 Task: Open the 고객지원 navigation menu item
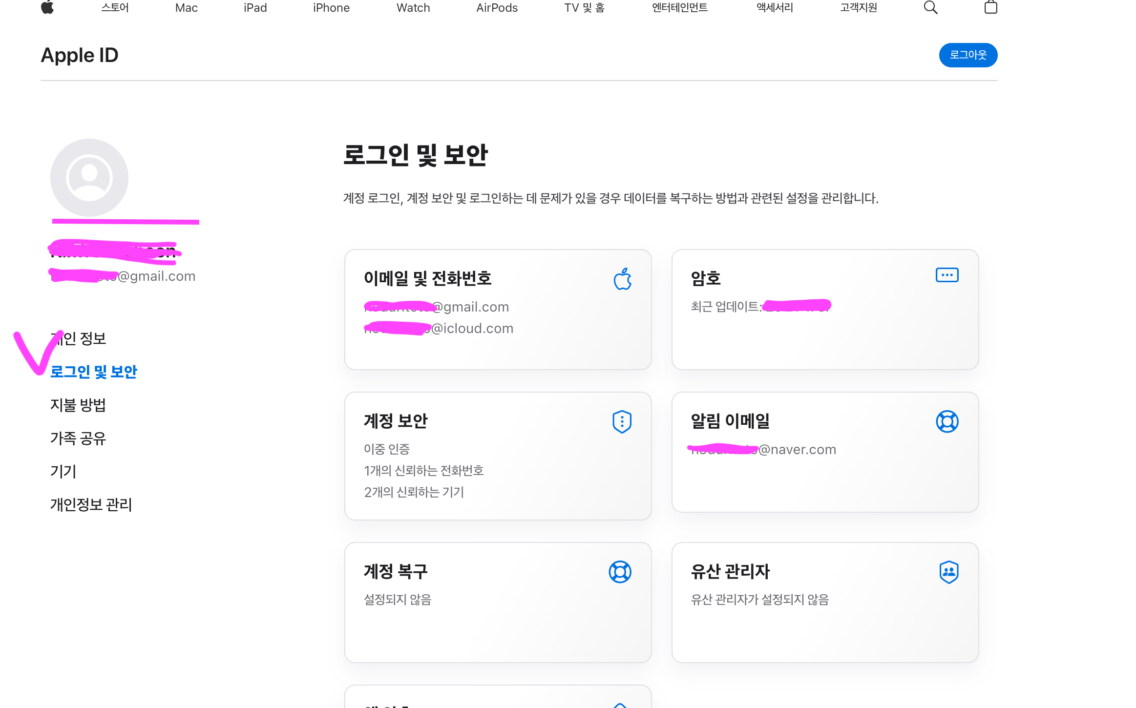pyautogui.click(x=858, y=8)
